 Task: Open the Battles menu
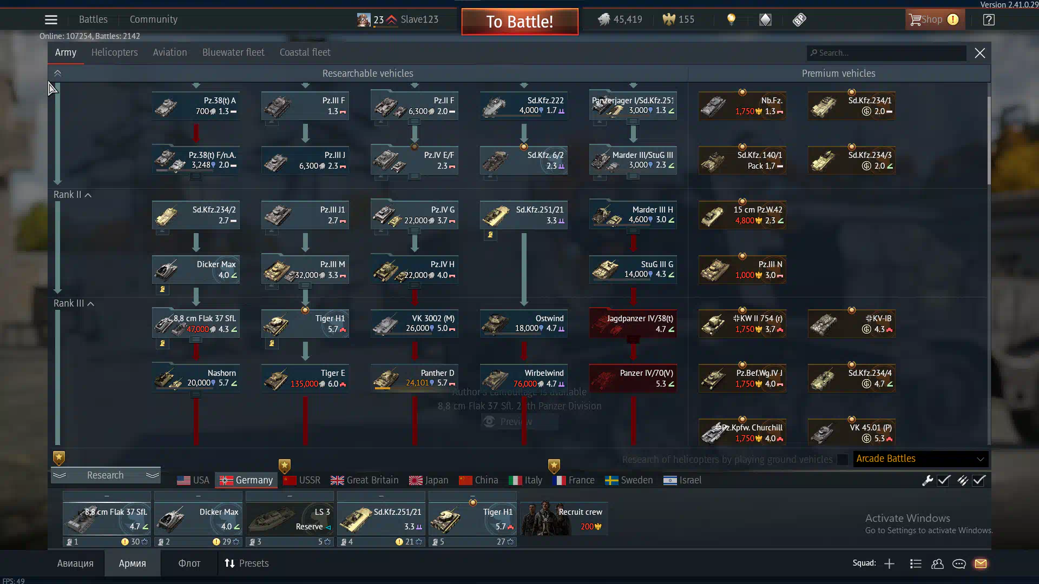(x=93, y=19)
